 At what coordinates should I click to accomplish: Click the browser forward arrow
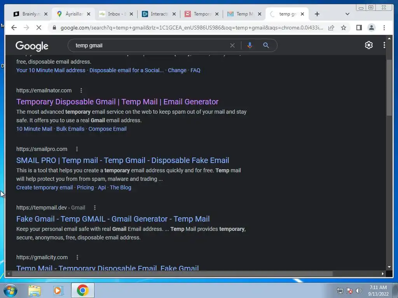click(x=26, y=28)
